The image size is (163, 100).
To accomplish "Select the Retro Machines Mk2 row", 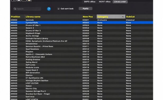I will [81, 57].
